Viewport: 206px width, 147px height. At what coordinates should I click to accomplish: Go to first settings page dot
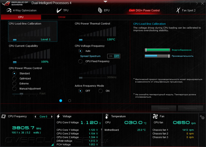[61, 101]
